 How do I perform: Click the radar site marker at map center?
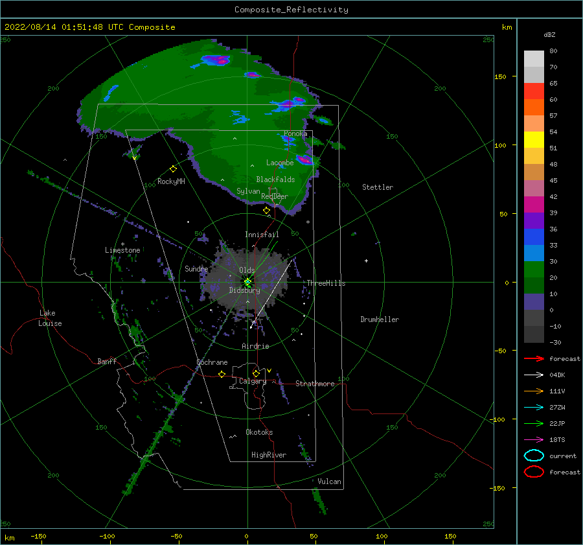(x=247, y=282)
